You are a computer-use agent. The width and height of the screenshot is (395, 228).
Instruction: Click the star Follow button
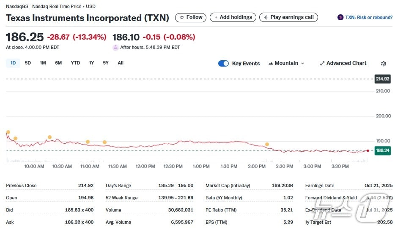191,17
